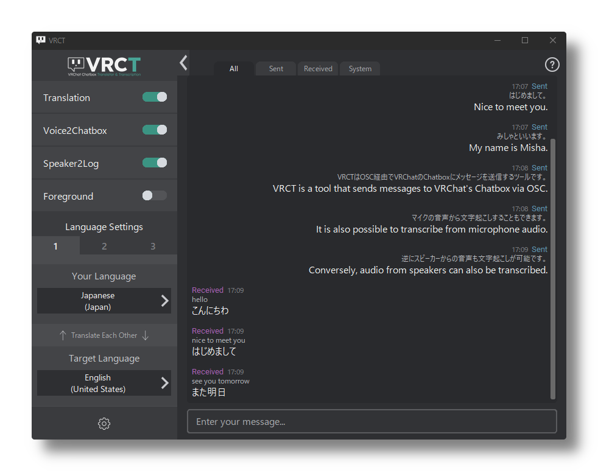Click the Enter your message input field
This screenshot has height=473, width=598.
point(372,421)
